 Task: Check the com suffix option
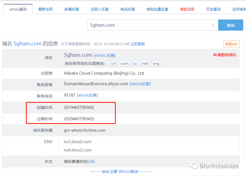(124, 63)
